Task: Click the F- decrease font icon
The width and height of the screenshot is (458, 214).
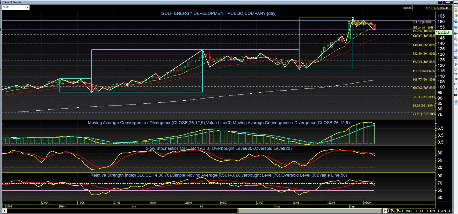Action: point(398,211)
